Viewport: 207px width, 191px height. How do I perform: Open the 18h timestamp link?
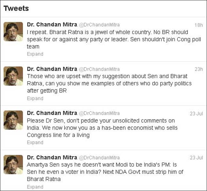point(198,25)
